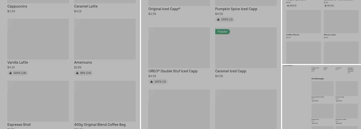The height and width of the screenshot is (129, 361).
Task: Click thumbs-up icon below French Vanilla
Action: 337,101
